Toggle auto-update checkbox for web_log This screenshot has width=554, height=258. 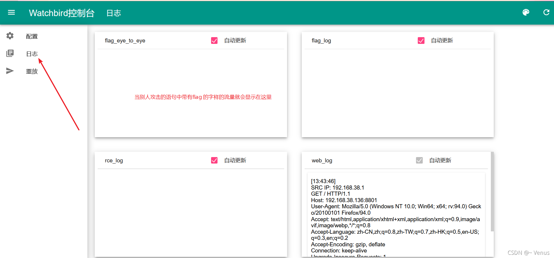(419, 160)
